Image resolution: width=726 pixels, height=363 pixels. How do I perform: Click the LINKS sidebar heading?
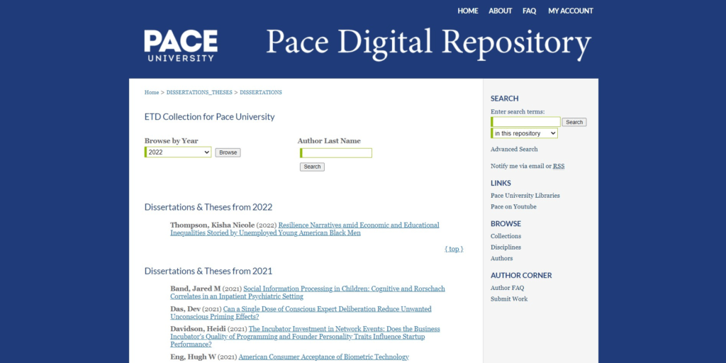[x=501, y=184]
